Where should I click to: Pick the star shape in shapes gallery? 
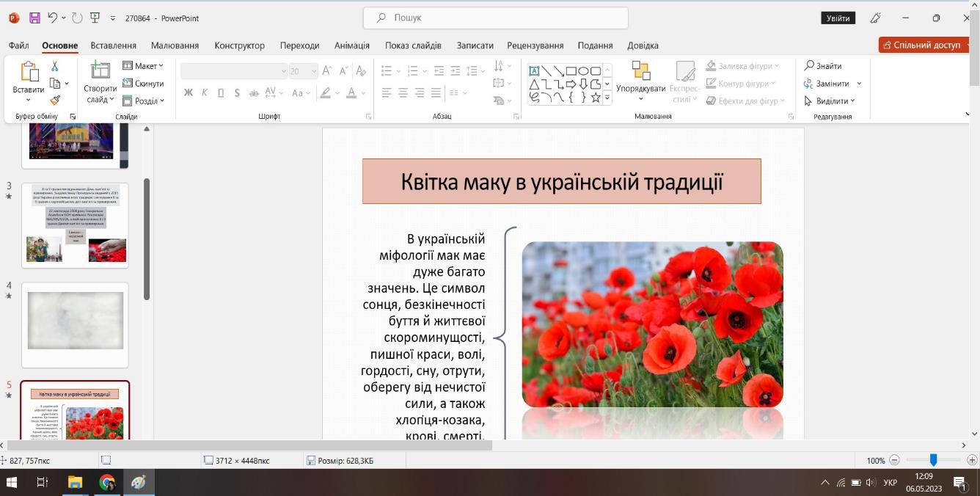click(595, 98)
